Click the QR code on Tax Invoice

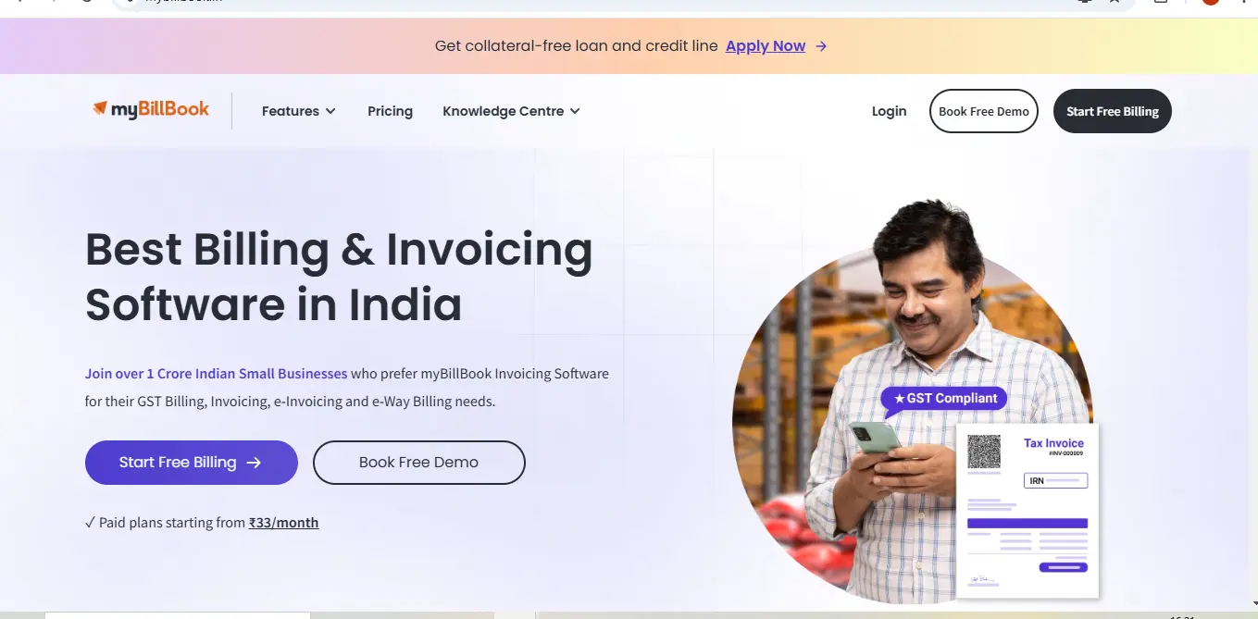[984, 452]
